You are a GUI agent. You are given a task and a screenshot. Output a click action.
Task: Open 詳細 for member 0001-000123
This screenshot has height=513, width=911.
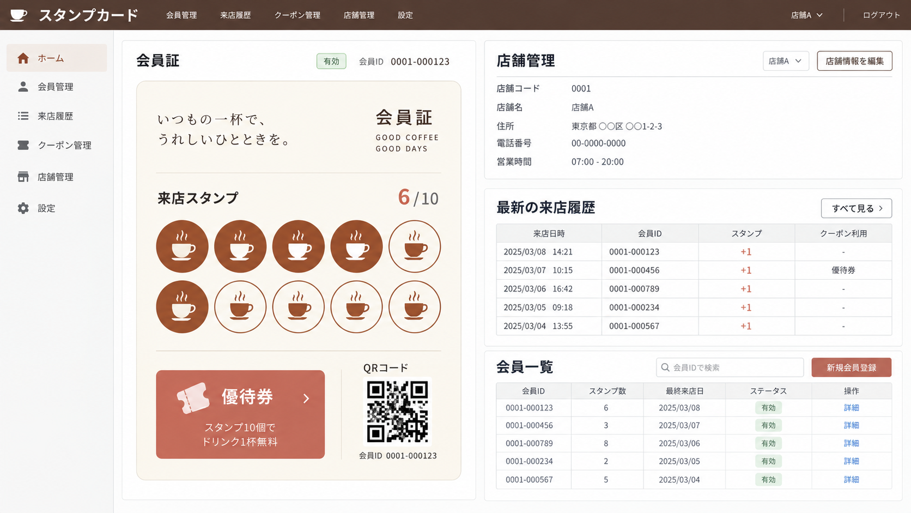point(851,408)
